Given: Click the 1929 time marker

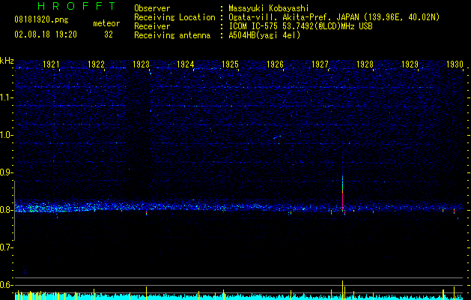Looking at the screenshot, I should point(410,64).
